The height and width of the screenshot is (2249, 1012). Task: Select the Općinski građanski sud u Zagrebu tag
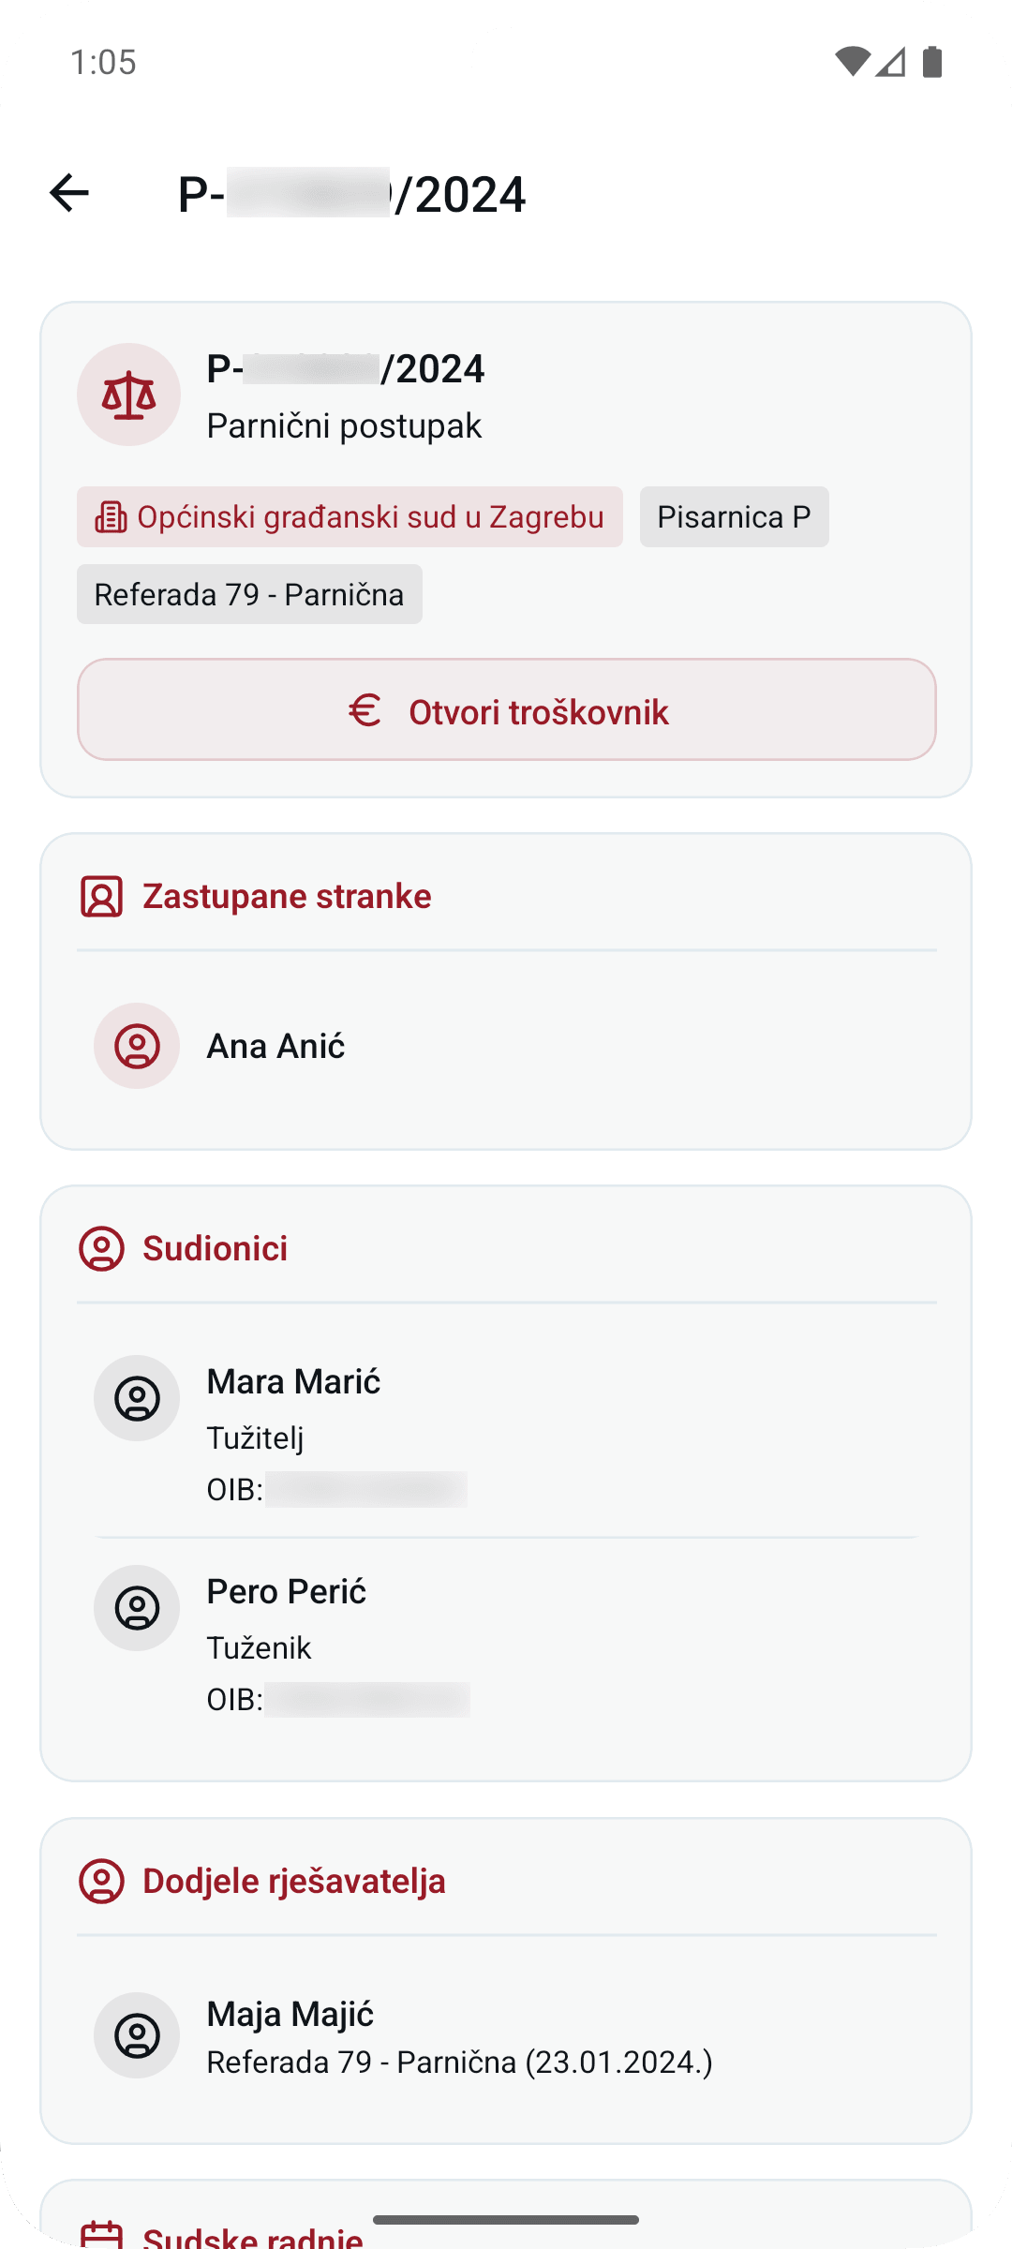click(x=350, y=516)
